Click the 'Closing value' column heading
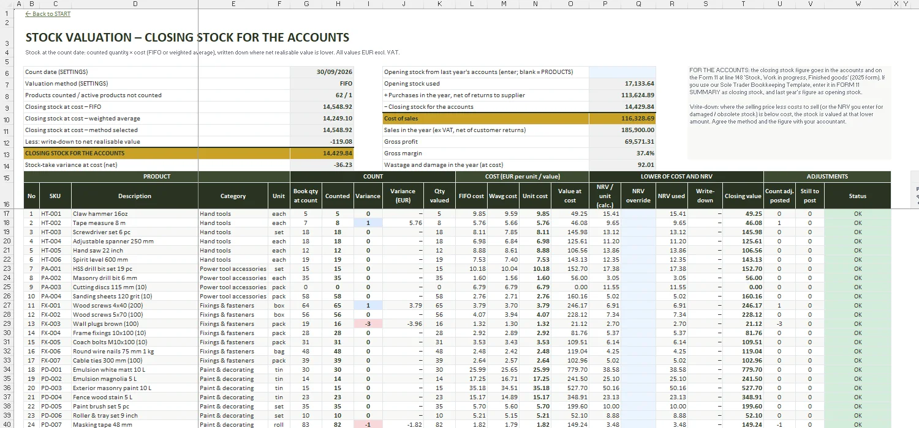919x428 pixels. [x=743, y=196]
